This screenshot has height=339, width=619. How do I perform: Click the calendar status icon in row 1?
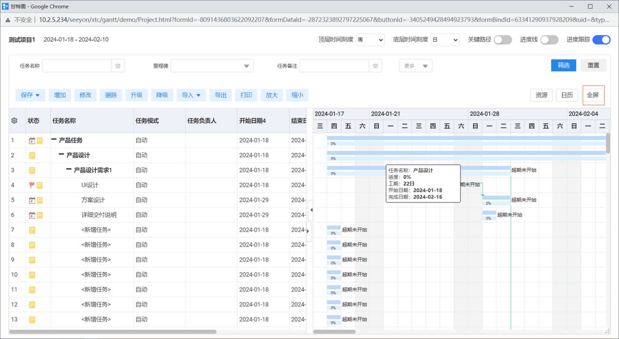32,140
